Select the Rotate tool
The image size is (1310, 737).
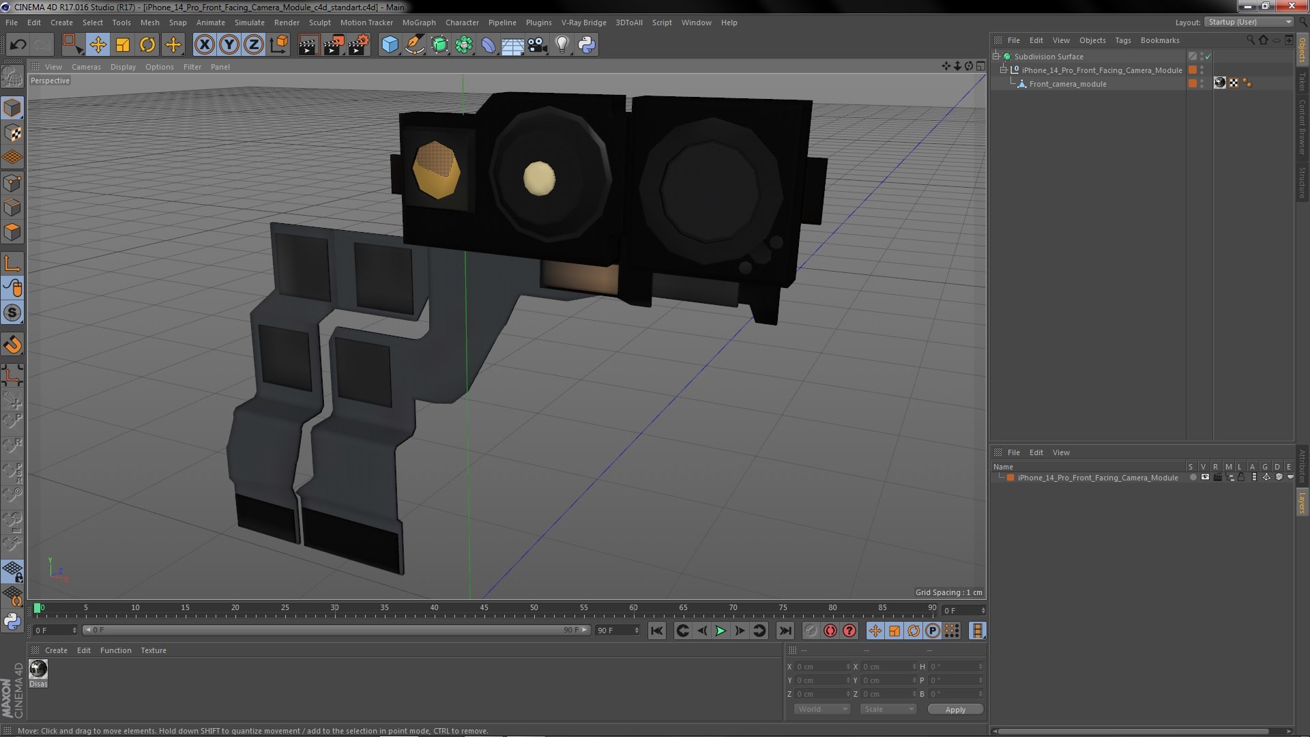[x=147, y=45]
